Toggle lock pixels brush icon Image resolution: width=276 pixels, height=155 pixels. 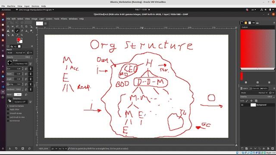(247, 101)
